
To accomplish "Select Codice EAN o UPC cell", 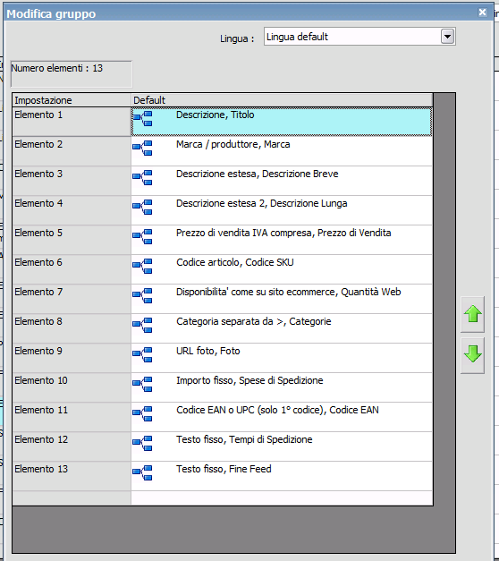I will pos(282,417).
